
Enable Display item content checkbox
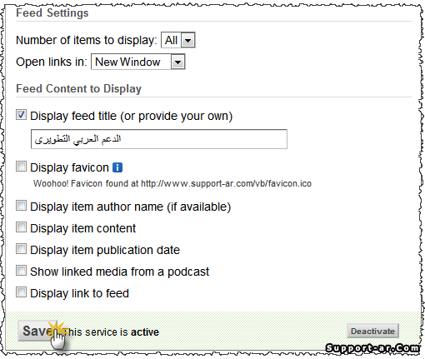point(21,227)
